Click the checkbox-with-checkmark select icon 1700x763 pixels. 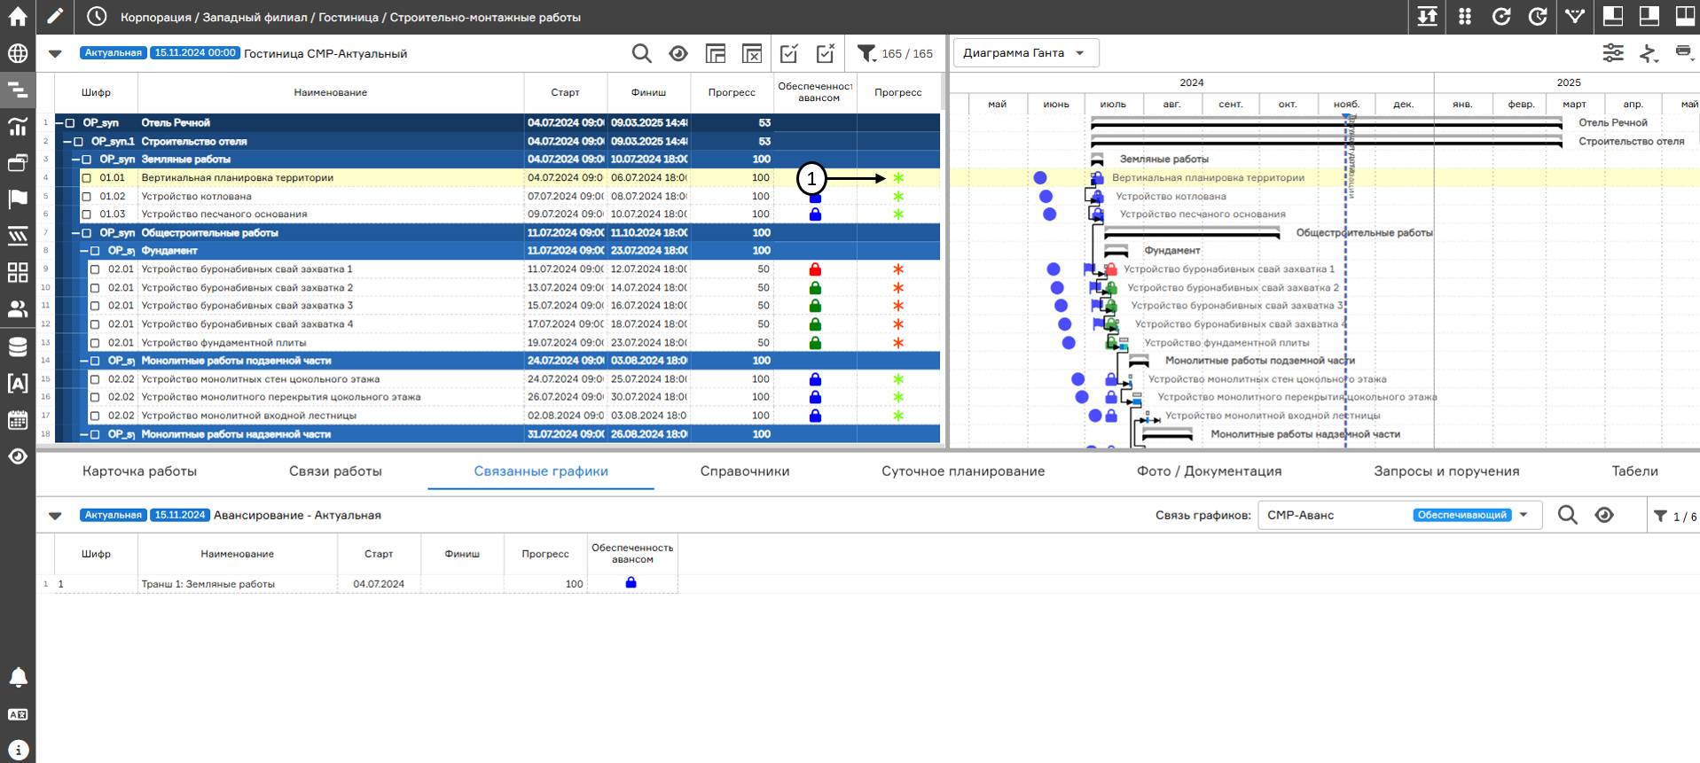click(x=789, y=54)
